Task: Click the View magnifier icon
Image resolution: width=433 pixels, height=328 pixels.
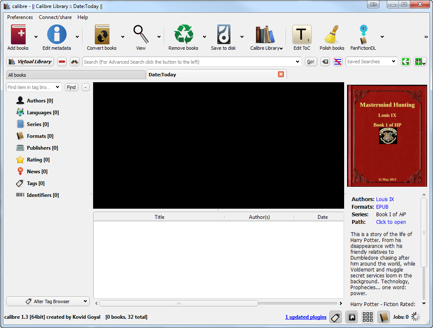Action: 141,35
